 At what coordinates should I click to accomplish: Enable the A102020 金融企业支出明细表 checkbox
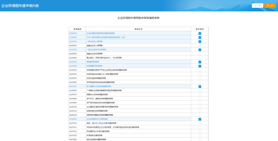pyautogui.click(x=200, y=54)
